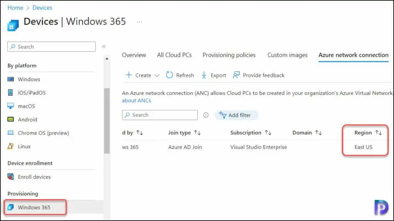Click the Provide feedback person icon
The image size is (394, 221).
[236, 75]
